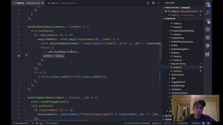Click handleOrderRequirements in the code
The width and height of the screenshot is (223, 125).
46,27
